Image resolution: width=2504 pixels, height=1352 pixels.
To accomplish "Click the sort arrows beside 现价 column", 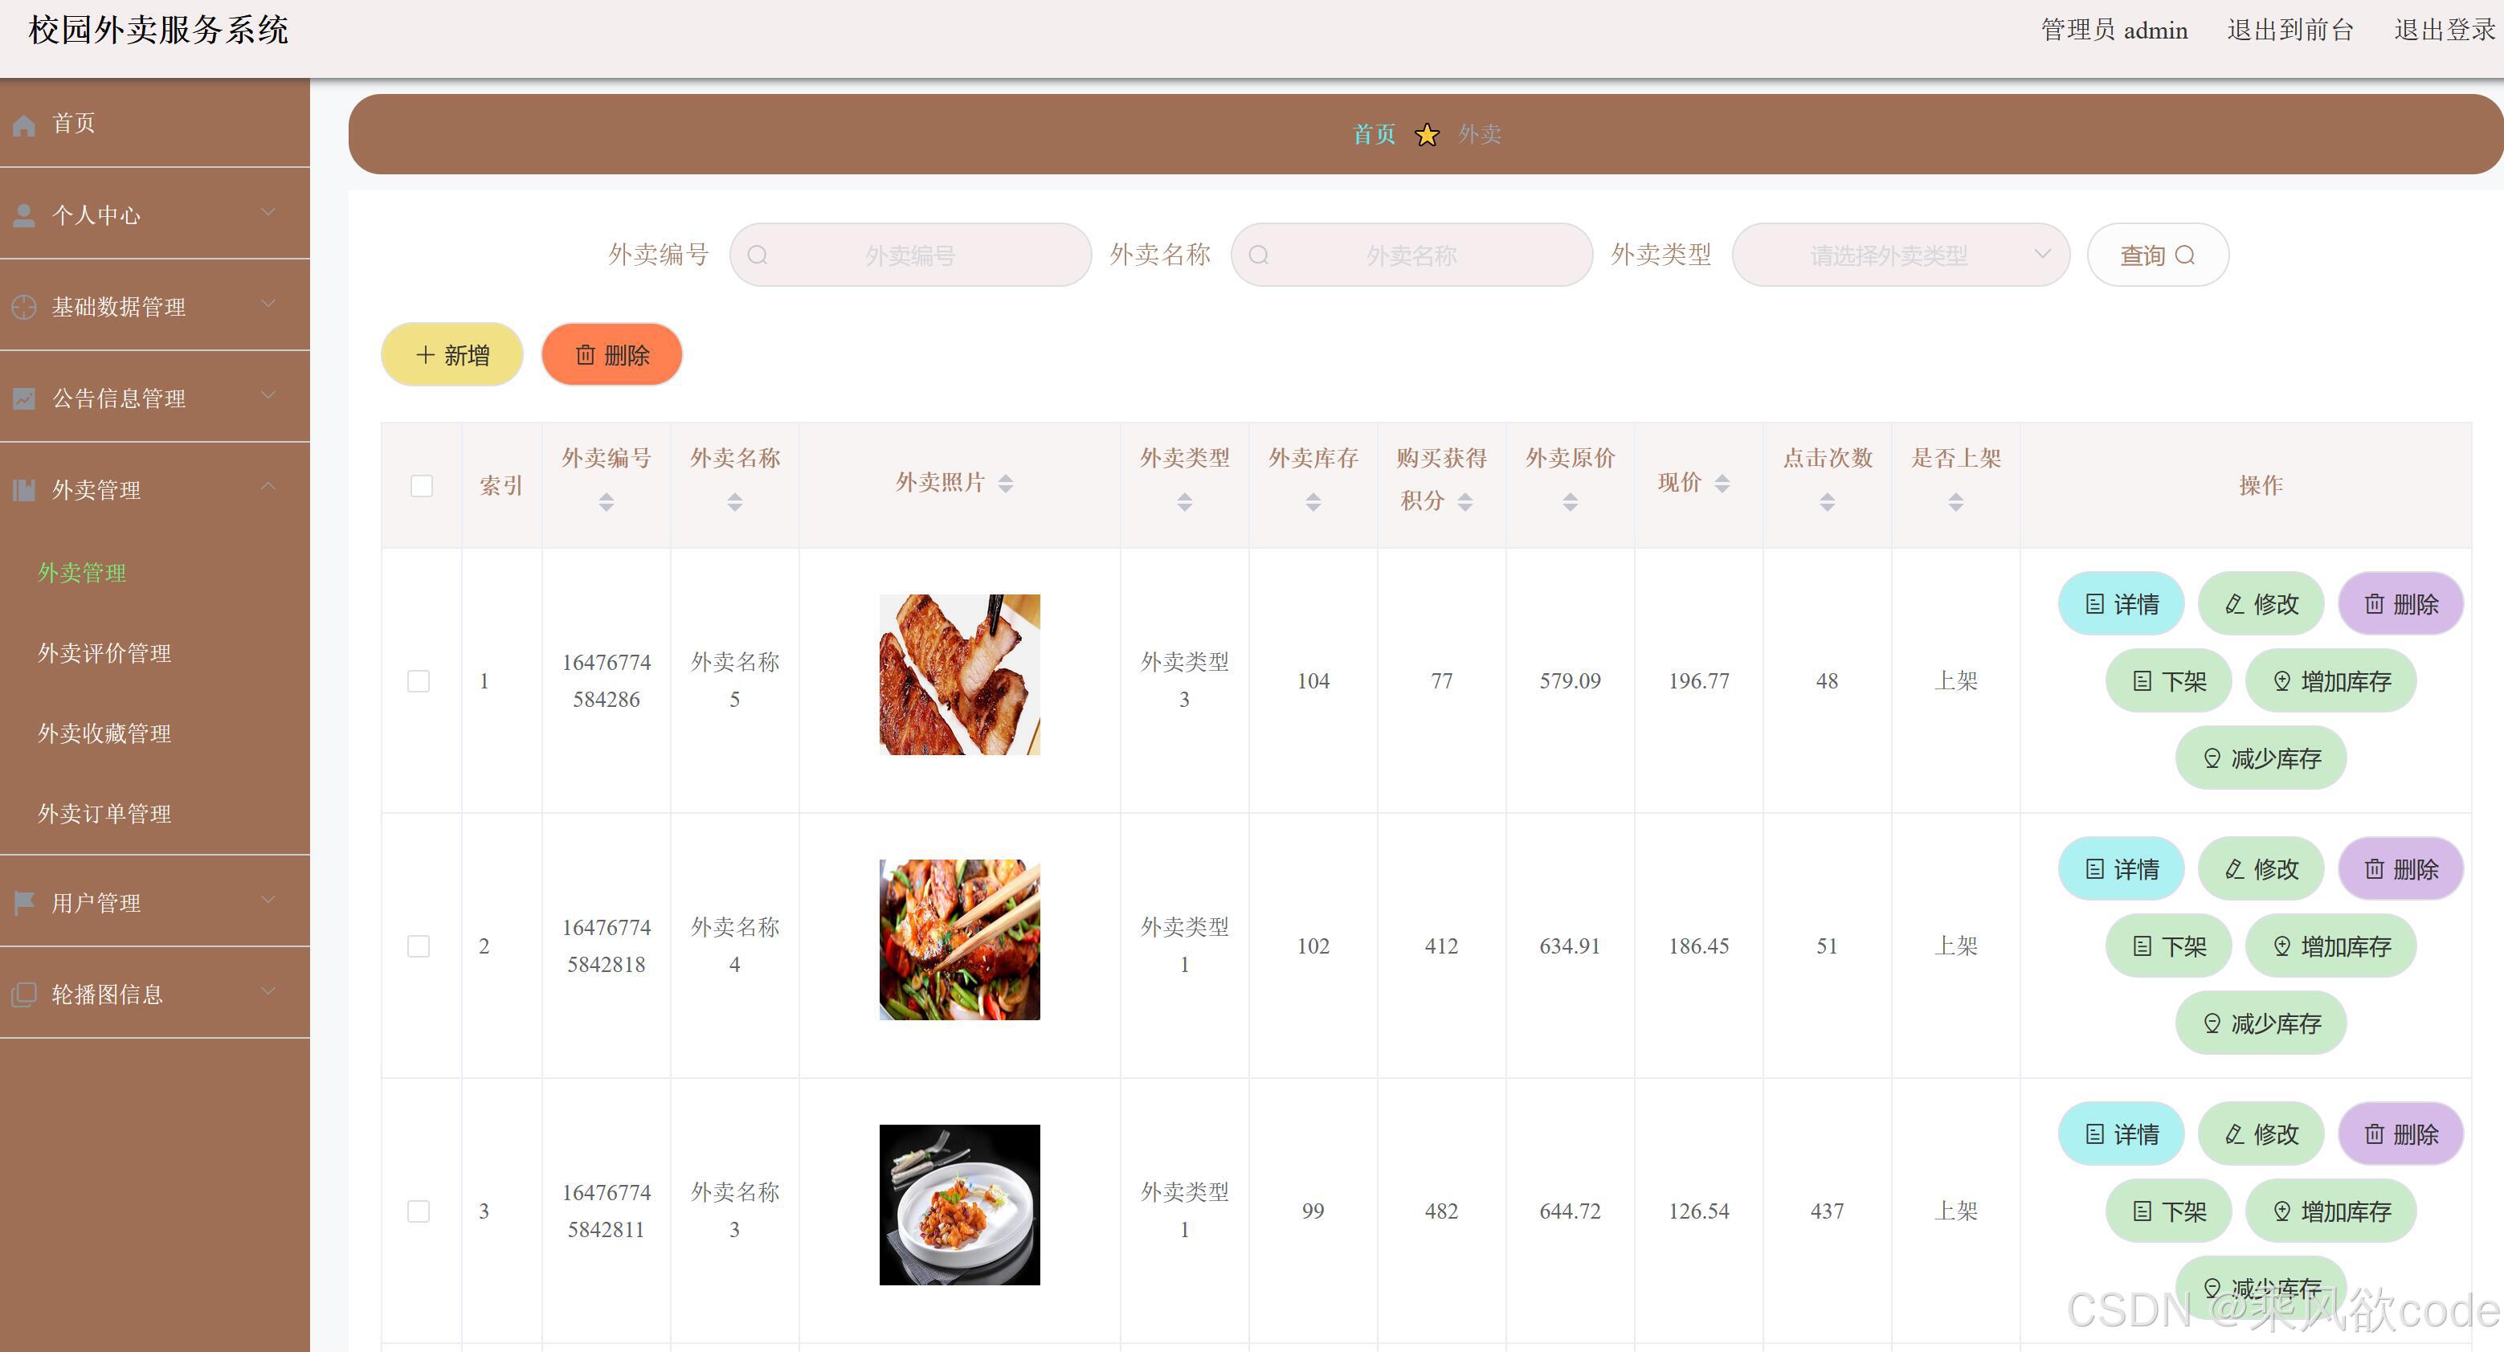I will (1722, 483).
